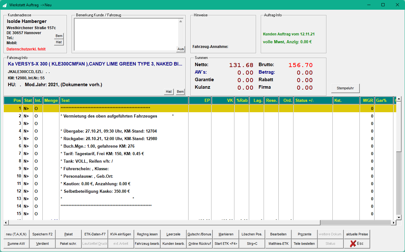The image size is (405, 252).
Task: Open Kunden bearb. button
Action: coord(173,244)
